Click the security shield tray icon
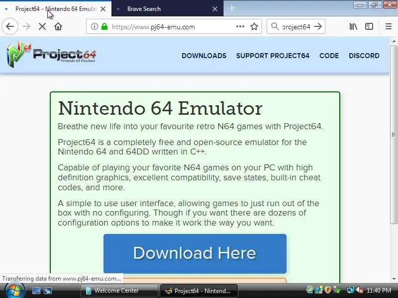The height and width of the screenshot is (298, 398). click(x=328, y=290)
